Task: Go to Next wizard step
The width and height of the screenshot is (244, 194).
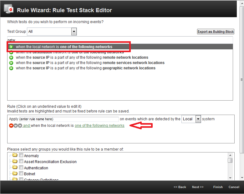Action: (x=197, y=187)
